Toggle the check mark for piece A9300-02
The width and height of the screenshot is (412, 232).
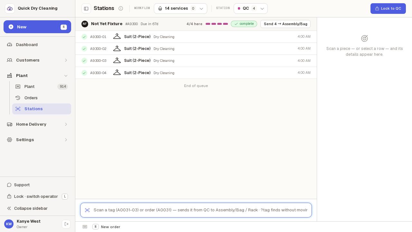pyautogui.click(x=84, y=49)
